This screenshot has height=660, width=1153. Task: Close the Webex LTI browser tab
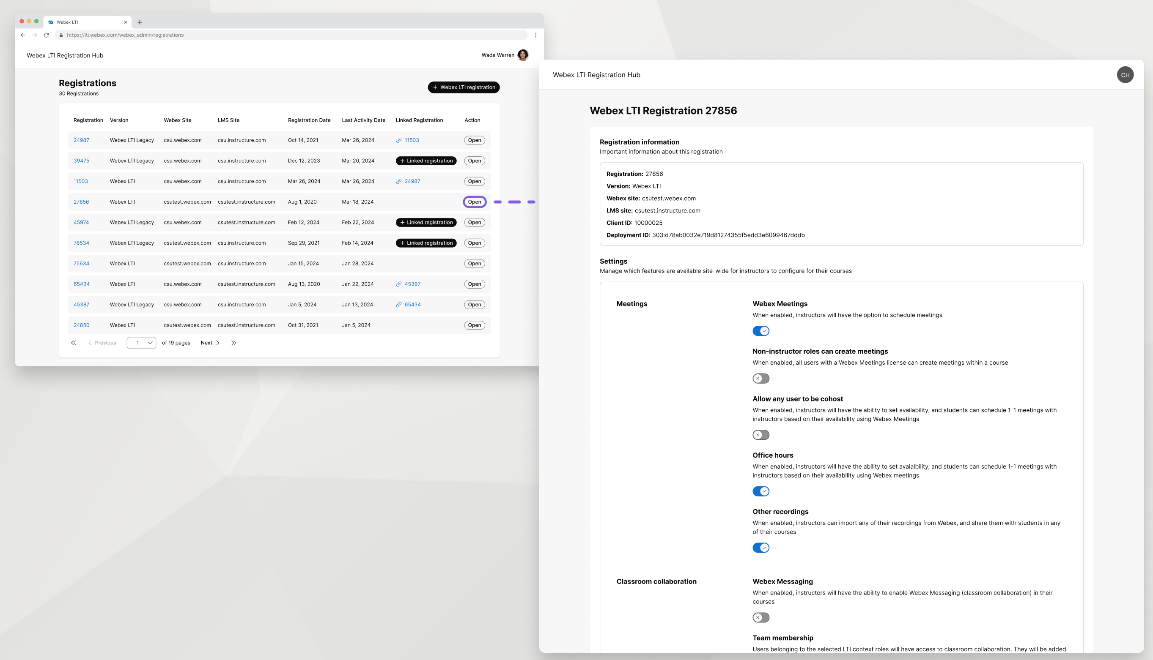126,22
